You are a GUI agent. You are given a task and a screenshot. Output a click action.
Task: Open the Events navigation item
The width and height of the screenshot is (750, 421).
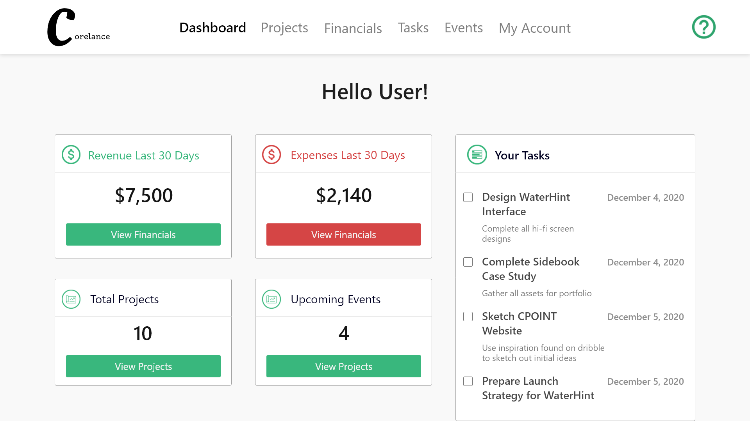(463, 28)
